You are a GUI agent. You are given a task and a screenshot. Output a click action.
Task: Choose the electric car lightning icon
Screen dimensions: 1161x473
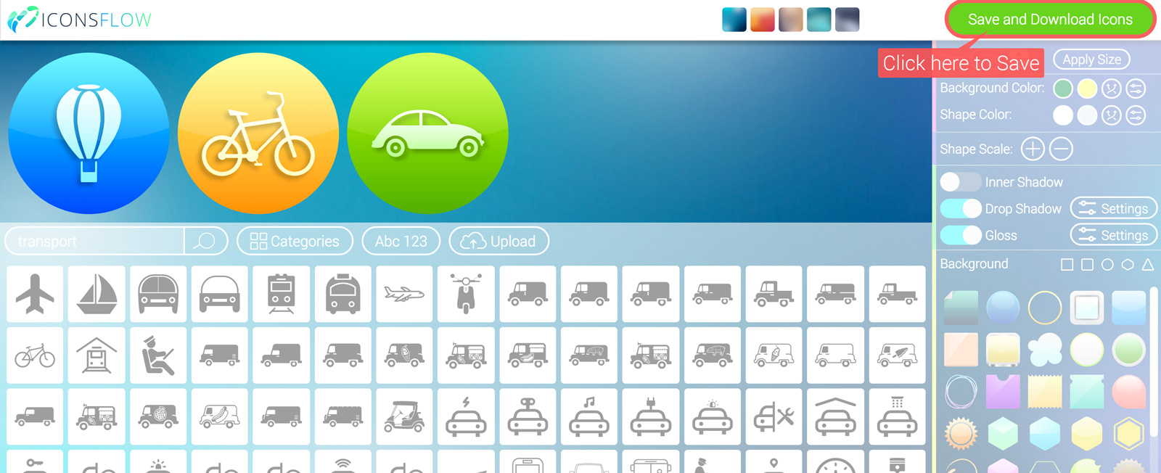point(466,417)
